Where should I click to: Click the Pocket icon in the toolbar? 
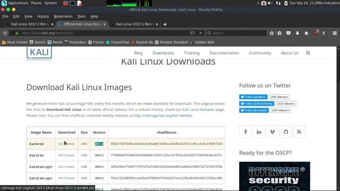288,33
